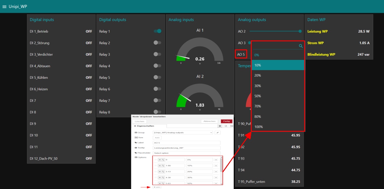The width and height of the screenshot is (384, 189).
Task: Select 100% in the AO 5 dropdown
Action: click(x=278, y=127)
